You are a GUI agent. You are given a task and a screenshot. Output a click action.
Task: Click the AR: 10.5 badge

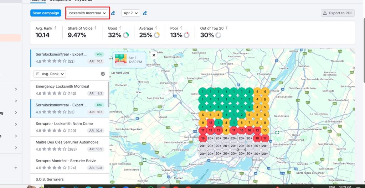96,150
